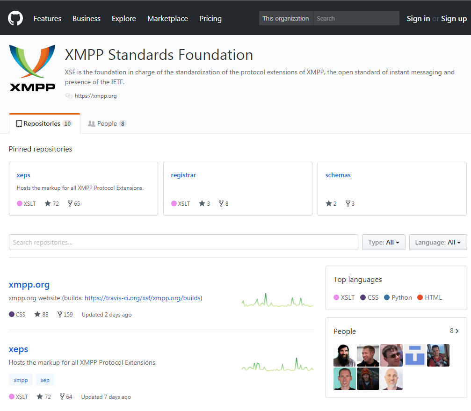Click the fork icon on registrar card
The height and width of the screenshot is (411, 471).
coord(221,203)
